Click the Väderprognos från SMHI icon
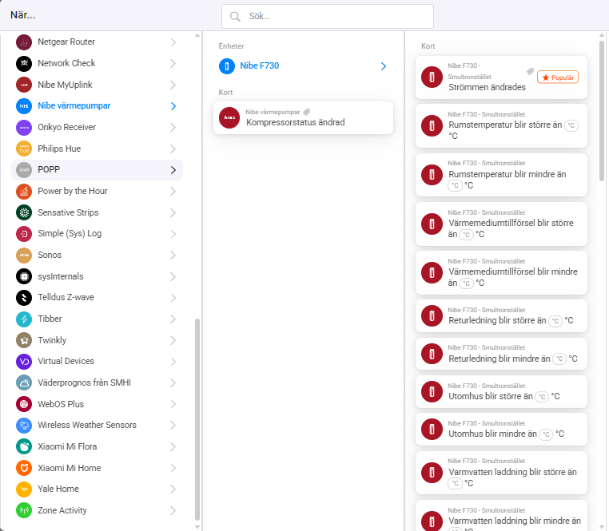This screenshot has width=609, height=531. click(x=24, y=382)
